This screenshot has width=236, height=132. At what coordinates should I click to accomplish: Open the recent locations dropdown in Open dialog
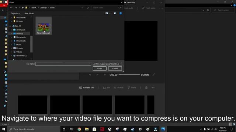[20, 8]
